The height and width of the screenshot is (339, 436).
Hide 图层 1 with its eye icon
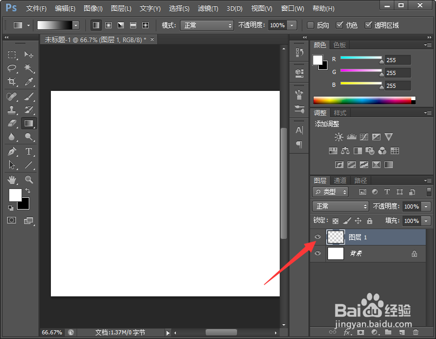pyautogui.click(x=318, y=237)
